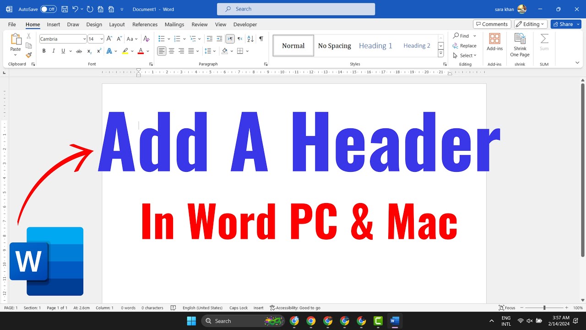Viewport: 586px width, 330px height.
Task: Switch to the Layout tab
Action: pos(117,24)
